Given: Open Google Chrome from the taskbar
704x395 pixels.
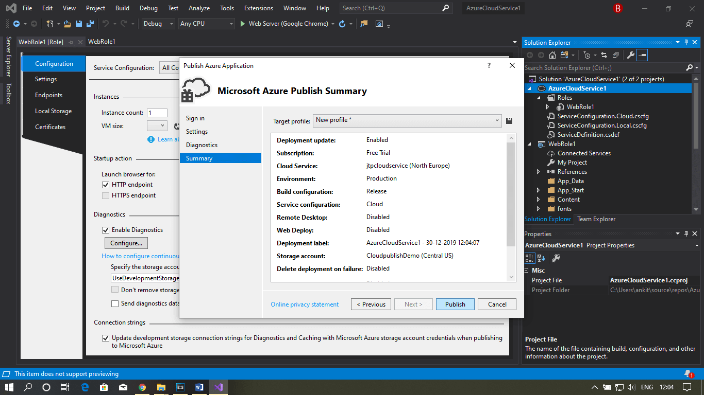Looking at the screenshot, I should coord(142,387).
